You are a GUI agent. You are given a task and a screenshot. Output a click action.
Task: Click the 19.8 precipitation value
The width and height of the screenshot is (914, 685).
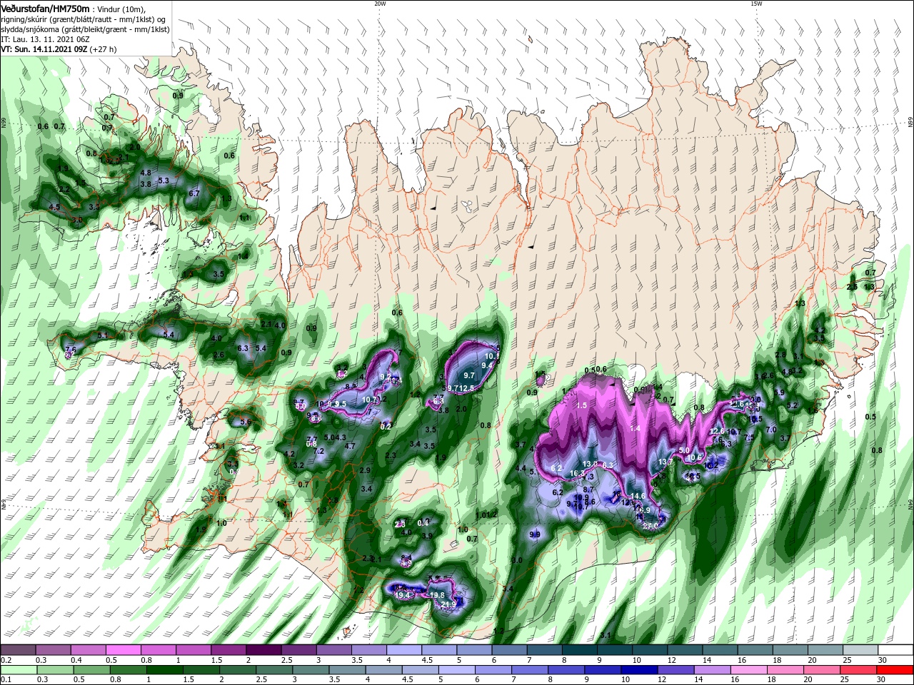click(437, 595)
